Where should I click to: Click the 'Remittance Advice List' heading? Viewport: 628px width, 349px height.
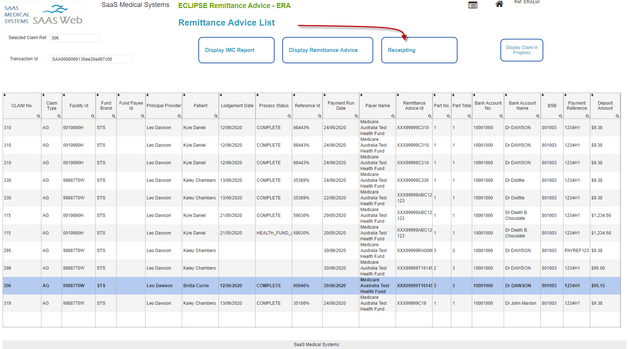(227, 23)
